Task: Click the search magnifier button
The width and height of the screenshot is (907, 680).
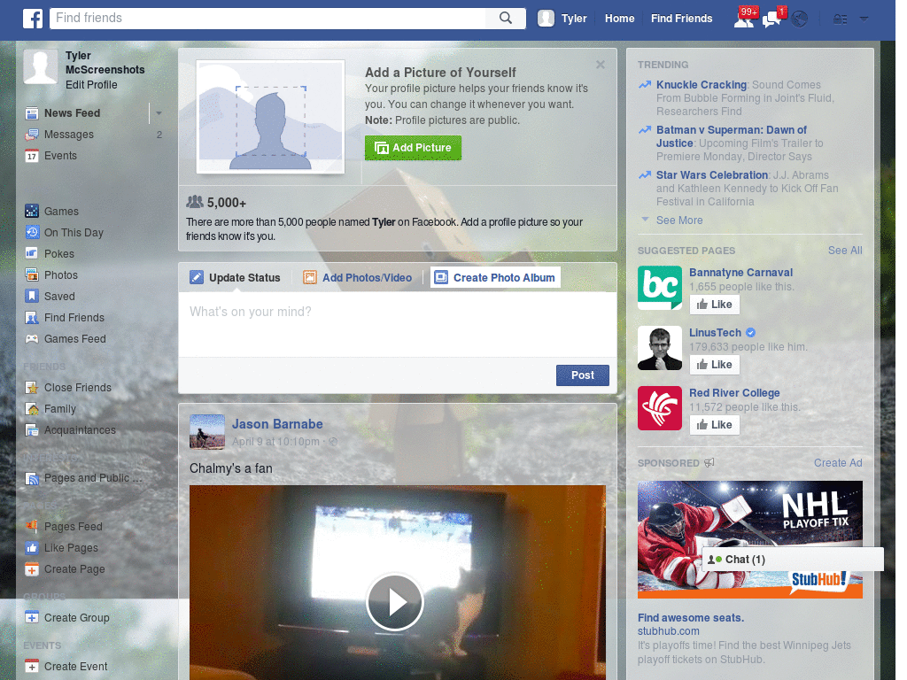Action: pyautogui.click(x=506, y=18)
